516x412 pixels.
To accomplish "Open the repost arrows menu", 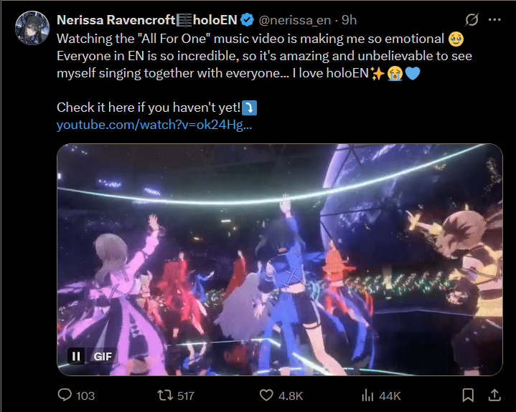I will pos(164,395).
